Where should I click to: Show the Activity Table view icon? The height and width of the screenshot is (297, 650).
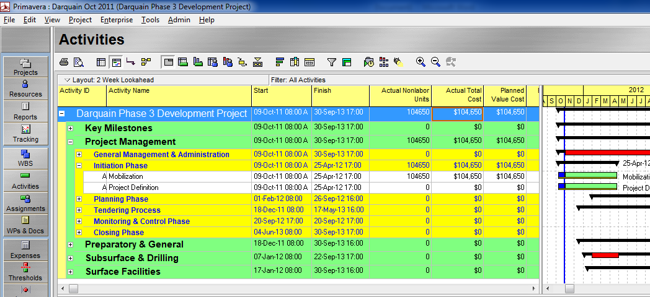click(x=101, y=62)
